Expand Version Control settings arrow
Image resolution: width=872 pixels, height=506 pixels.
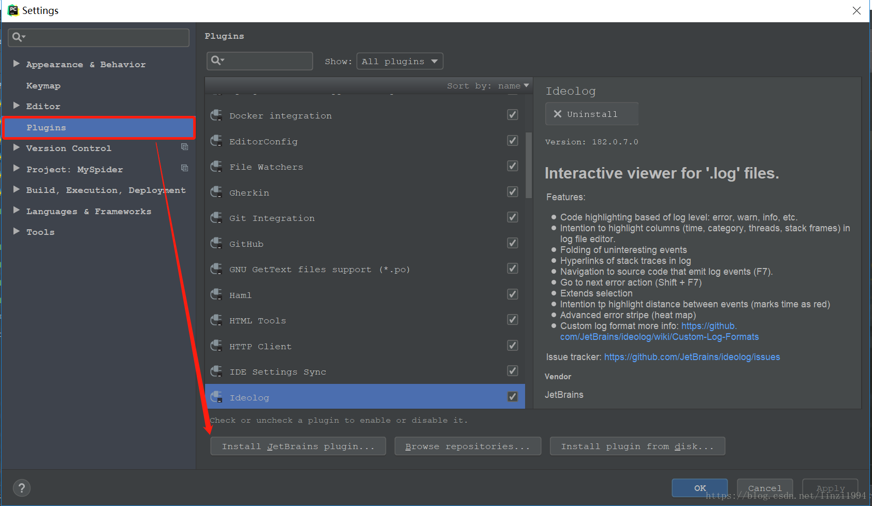pyautogui.click(x=16, y=147)
